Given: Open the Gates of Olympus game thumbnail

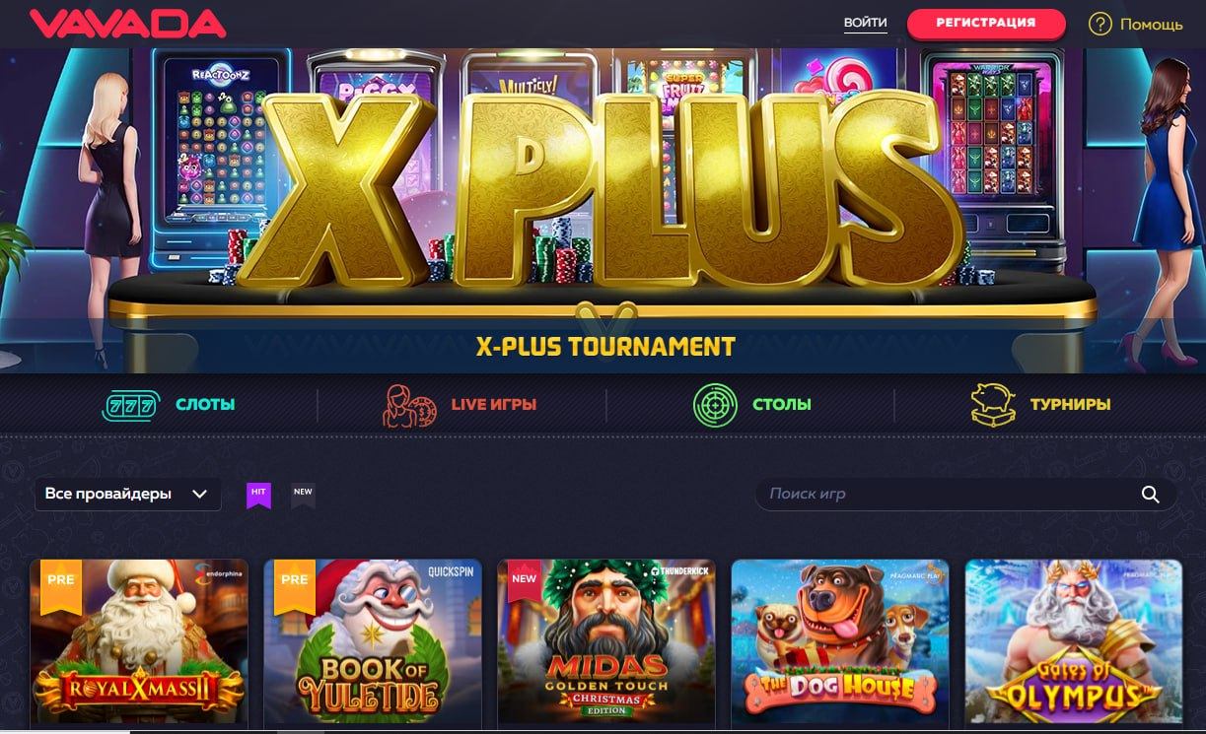Looking at the screenshot, I should (1074, 645).
